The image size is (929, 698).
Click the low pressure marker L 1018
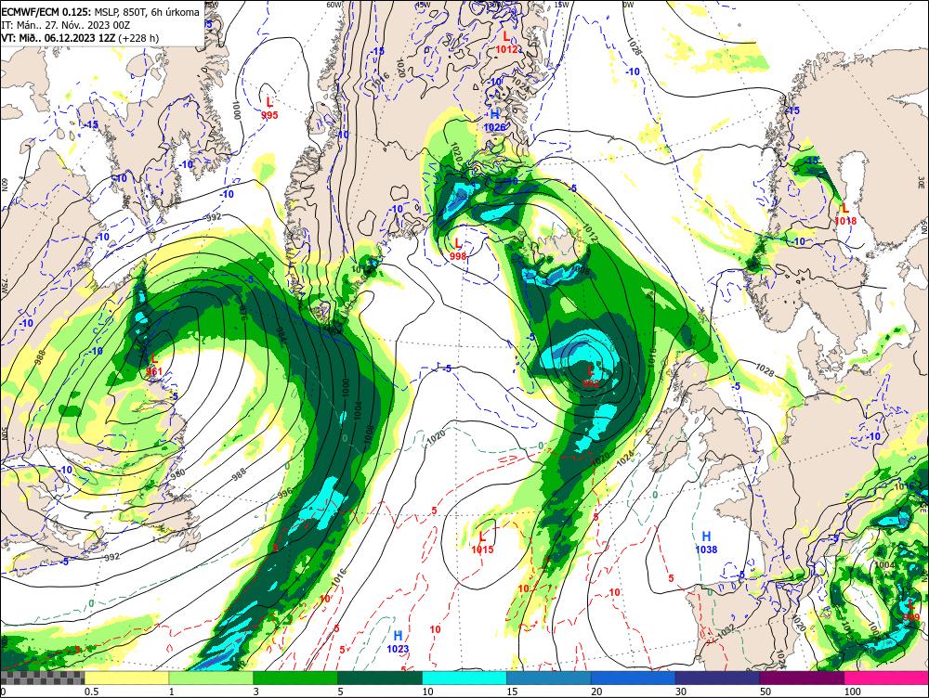tap(845, 214)
